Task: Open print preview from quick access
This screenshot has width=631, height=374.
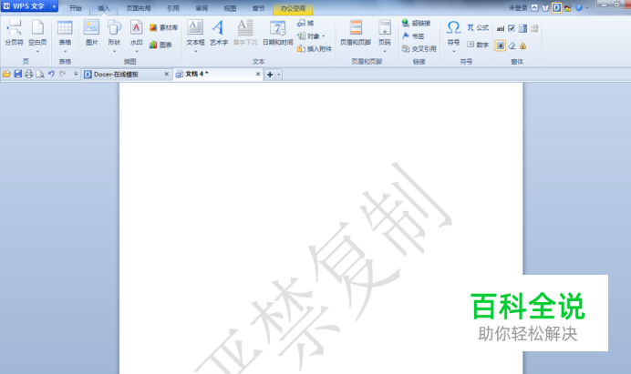Action: (40, 74)
